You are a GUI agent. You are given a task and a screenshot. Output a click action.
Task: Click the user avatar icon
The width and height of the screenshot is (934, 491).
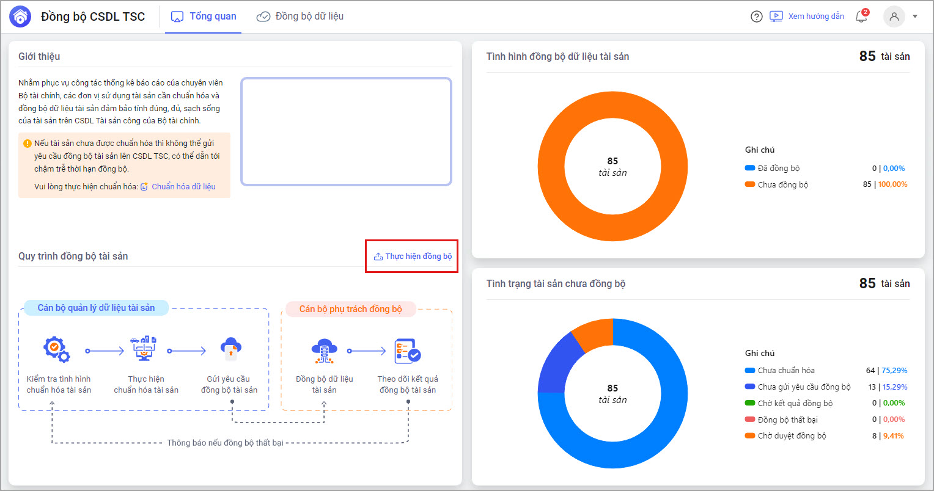pyautogui.click(x=894, y=16)
